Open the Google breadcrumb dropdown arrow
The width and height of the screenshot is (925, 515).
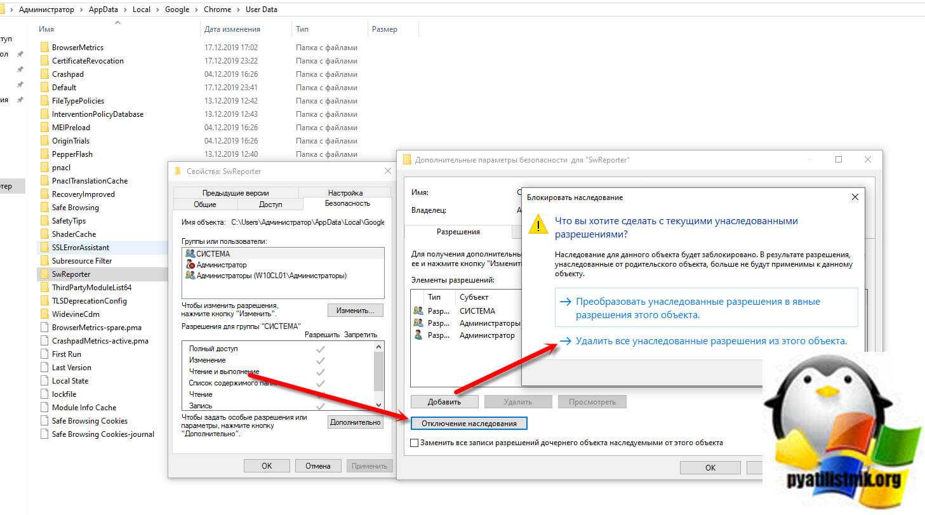pyautogui.click(x=196, y=10)
